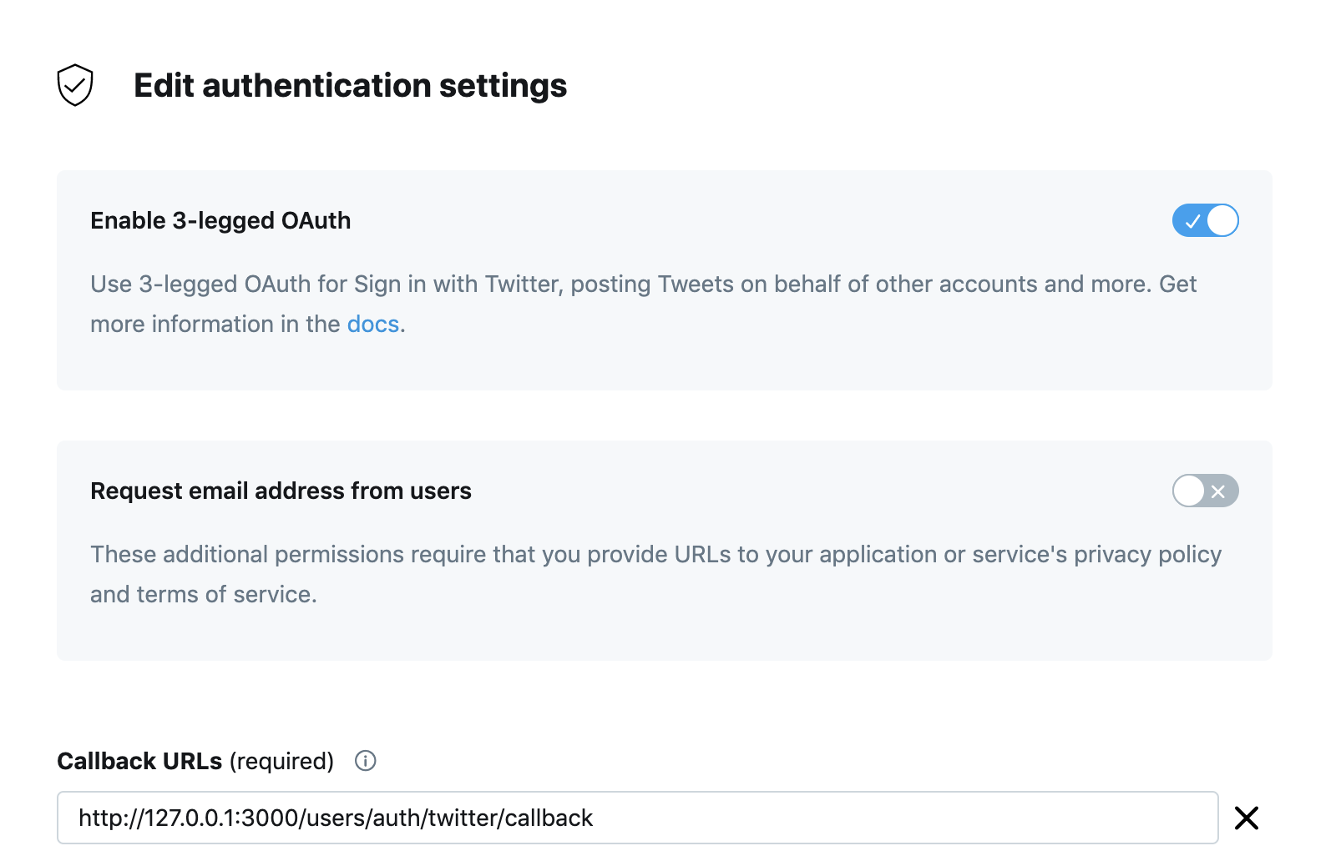Image resolution: width=1341 pixels, height=861 pixels.
Task: Open the docs link
Action: click(373, 324)
